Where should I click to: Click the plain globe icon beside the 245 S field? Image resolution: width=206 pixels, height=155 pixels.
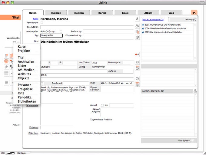click(x=137, y=79)
